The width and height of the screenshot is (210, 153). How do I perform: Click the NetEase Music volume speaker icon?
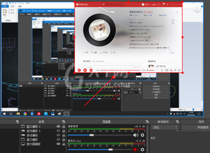(147, 70)
